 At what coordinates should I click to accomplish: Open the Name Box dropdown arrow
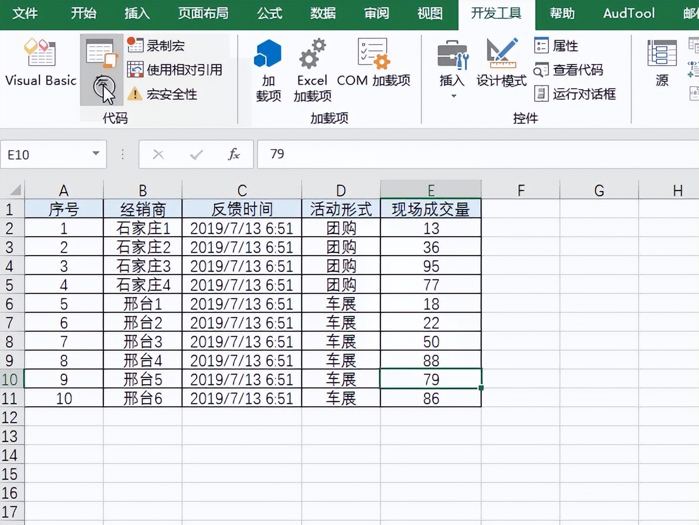click(x=96, y=154)
